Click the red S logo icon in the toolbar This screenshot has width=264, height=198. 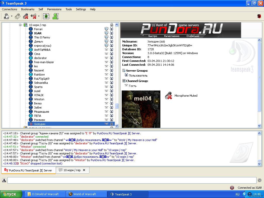point(259,16)
